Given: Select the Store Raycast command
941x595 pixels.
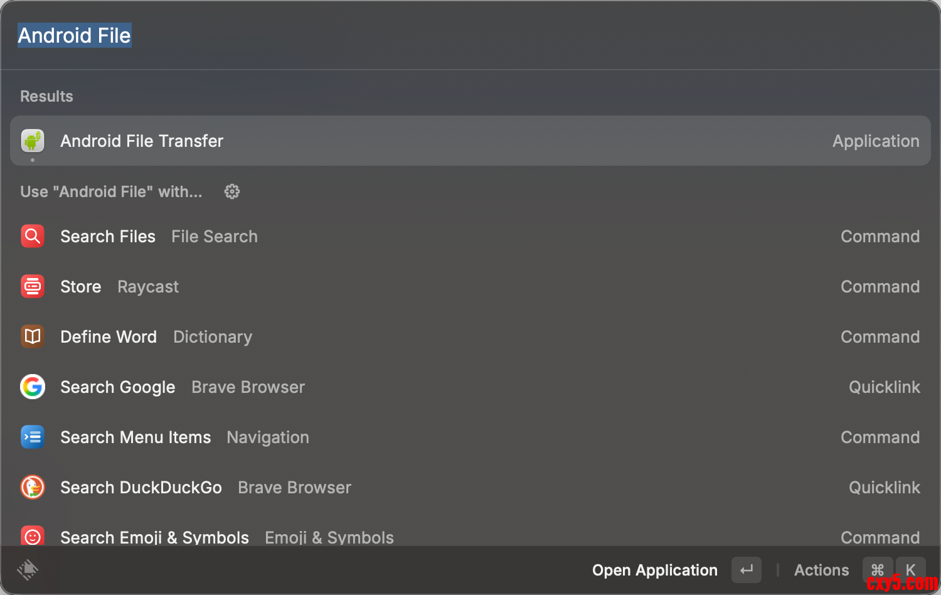Looking at the screenshot, I should [470, 287].
